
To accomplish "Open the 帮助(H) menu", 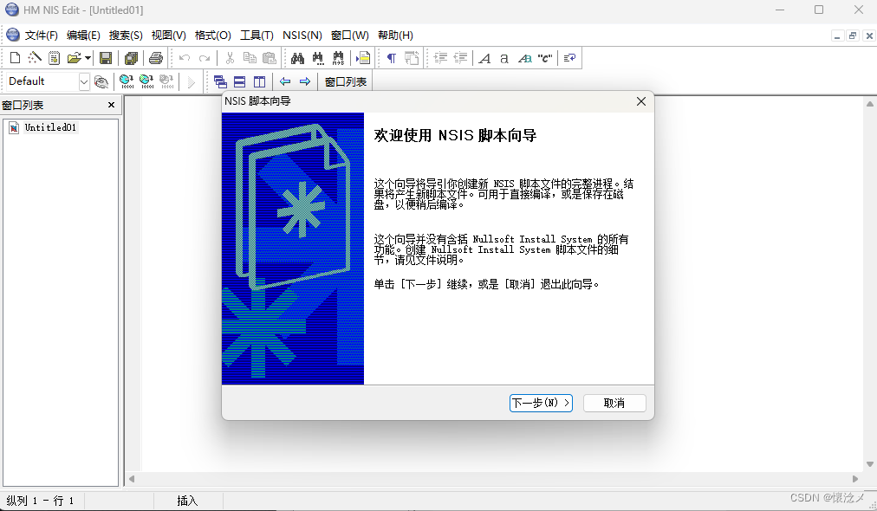I will pos(395,36).
